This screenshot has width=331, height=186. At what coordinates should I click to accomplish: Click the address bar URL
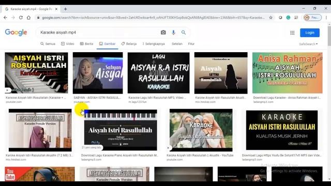153,18
